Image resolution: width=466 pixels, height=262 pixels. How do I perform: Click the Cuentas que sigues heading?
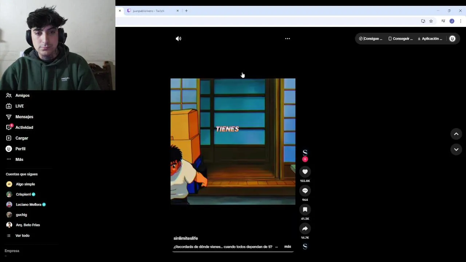(21, 174)
